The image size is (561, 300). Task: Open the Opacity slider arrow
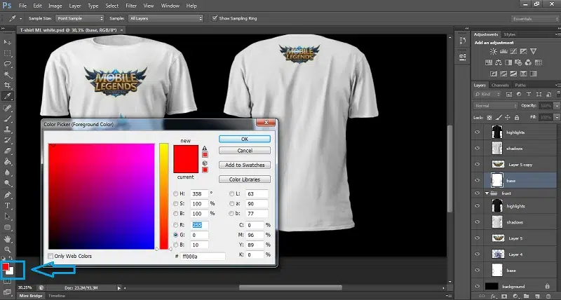tap(556, 106)
